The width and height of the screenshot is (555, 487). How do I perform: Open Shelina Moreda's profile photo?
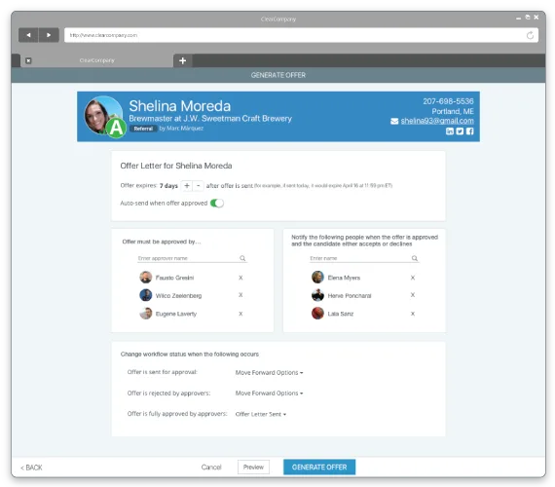pyautogui.click(x=101, y=114)
